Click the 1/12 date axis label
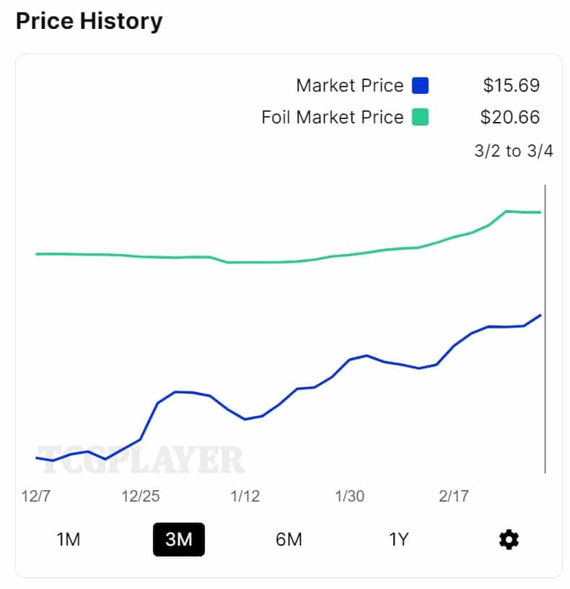The image size is (570, 589). point(245,497)
